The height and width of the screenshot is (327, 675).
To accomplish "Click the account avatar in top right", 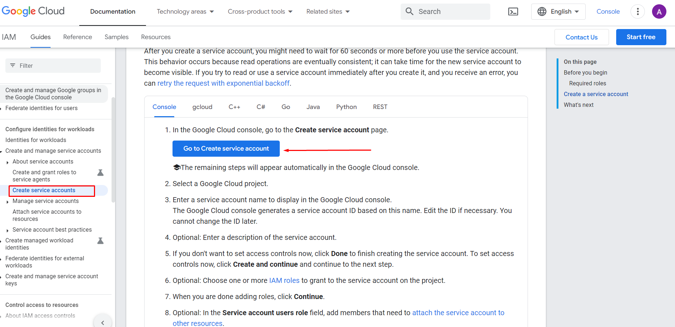I will (659, 11).
